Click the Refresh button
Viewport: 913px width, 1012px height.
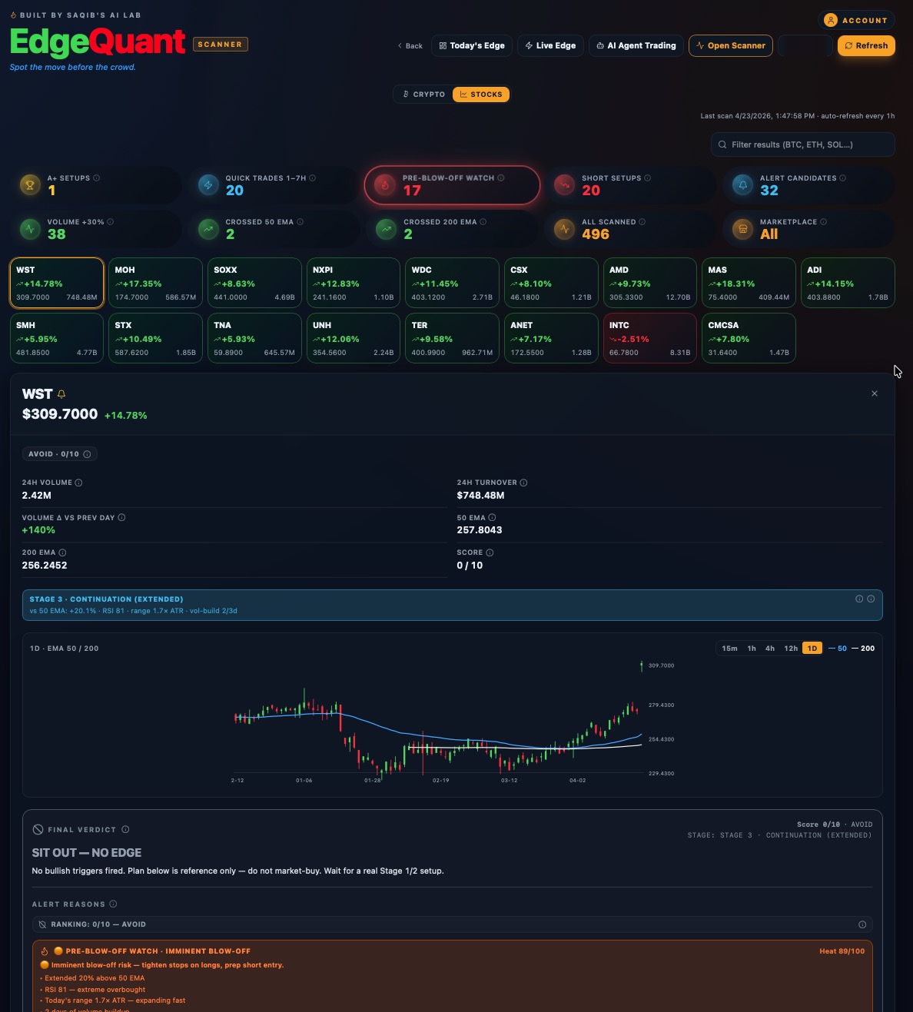point(866,45)
